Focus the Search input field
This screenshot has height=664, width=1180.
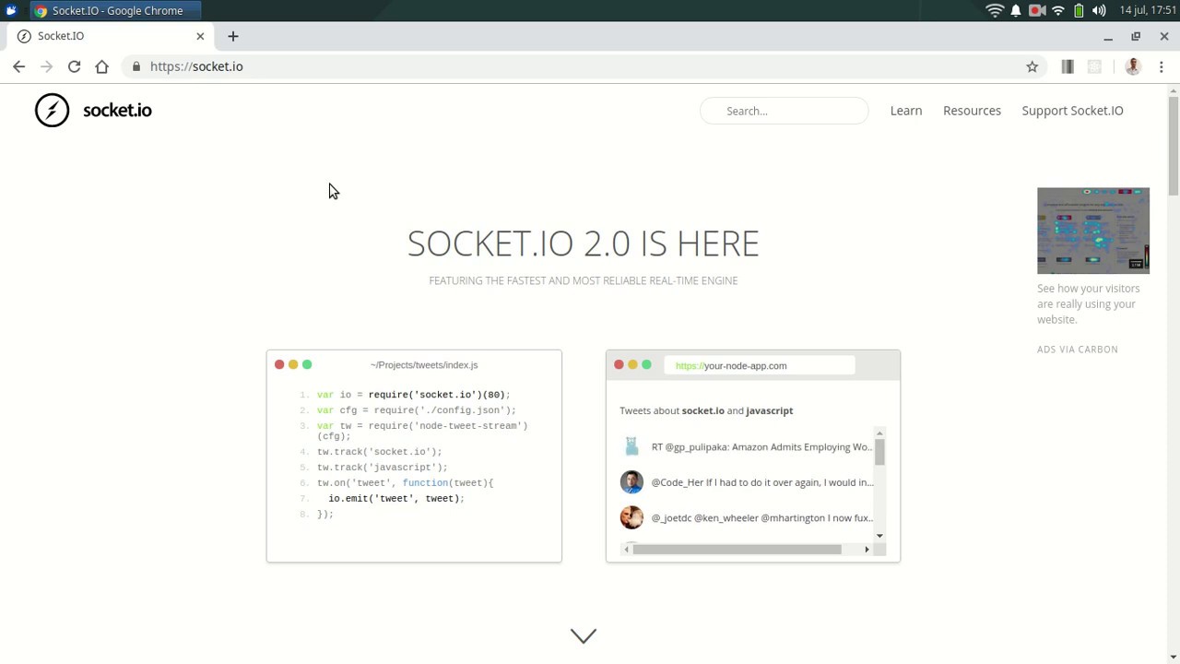tap(784, 111)
